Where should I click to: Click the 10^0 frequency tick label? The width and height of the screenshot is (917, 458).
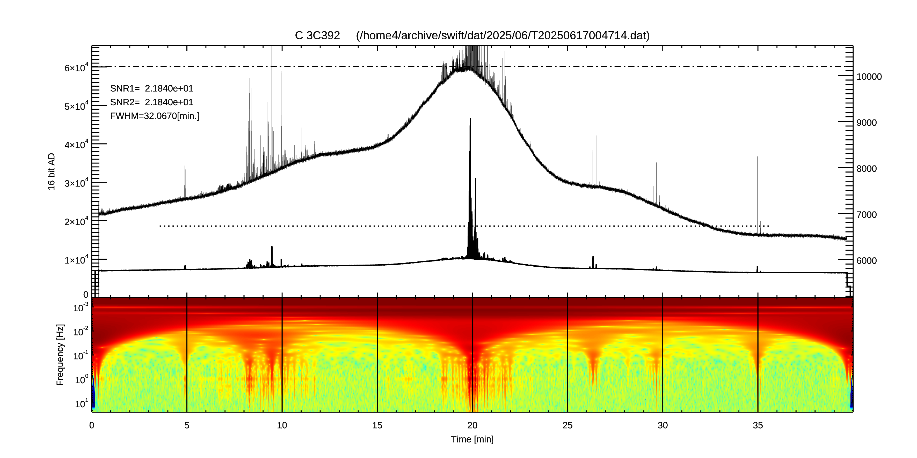(82, 379)
